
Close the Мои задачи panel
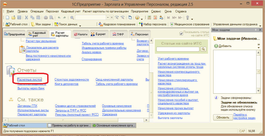pos(260,30)
